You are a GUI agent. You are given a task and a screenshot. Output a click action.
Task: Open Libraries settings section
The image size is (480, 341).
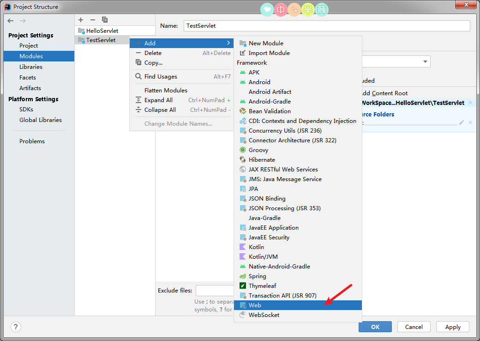(x=30, y=67)
